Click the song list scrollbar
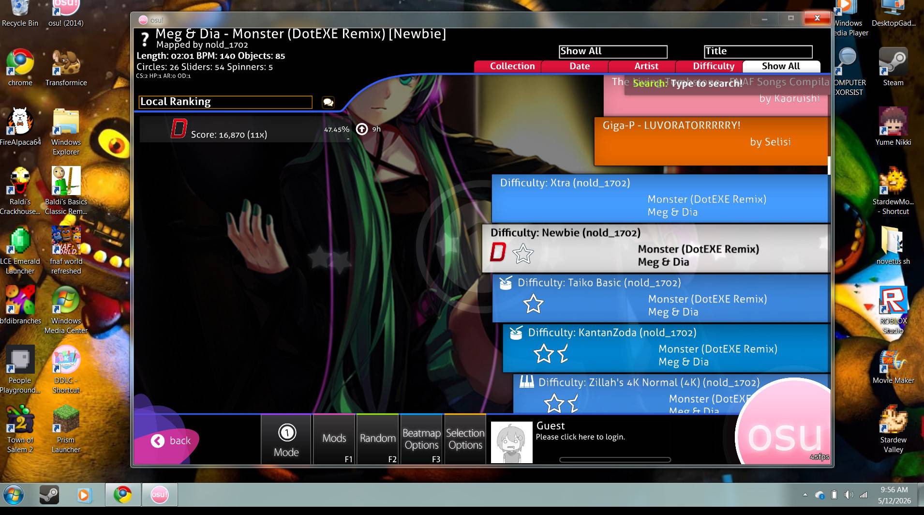This screenshot has height=515, width=924. coord(829,166)
